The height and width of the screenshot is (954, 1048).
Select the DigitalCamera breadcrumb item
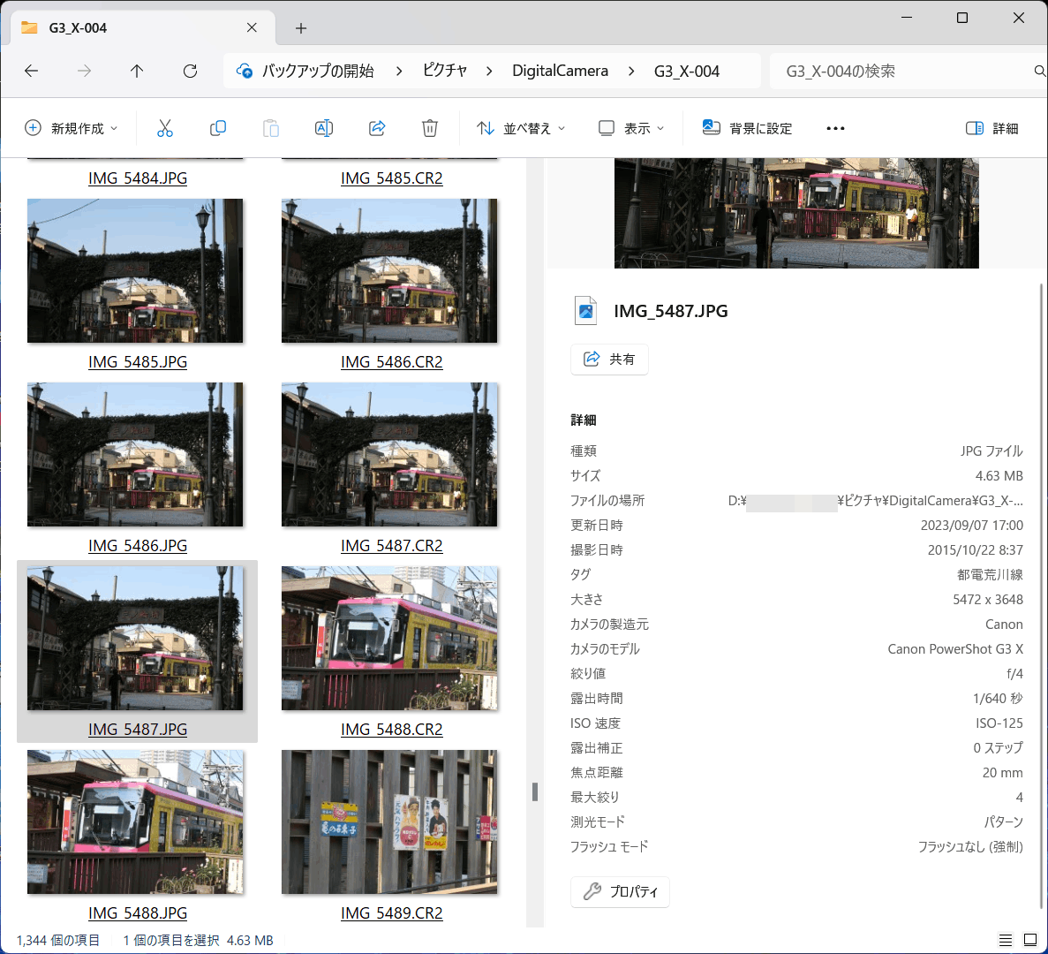[560, 71]
